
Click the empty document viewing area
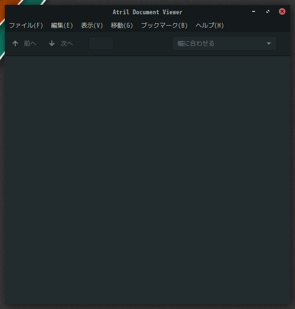pos(147,180)
